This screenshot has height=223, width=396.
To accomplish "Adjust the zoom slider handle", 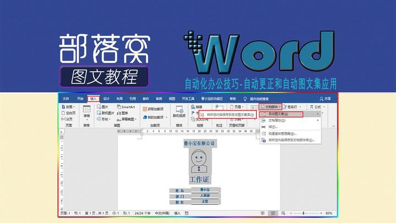I will 303,214.
